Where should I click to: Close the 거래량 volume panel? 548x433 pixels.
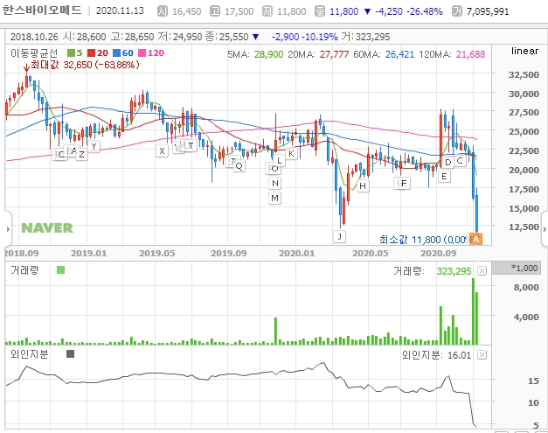coord(482,270)
